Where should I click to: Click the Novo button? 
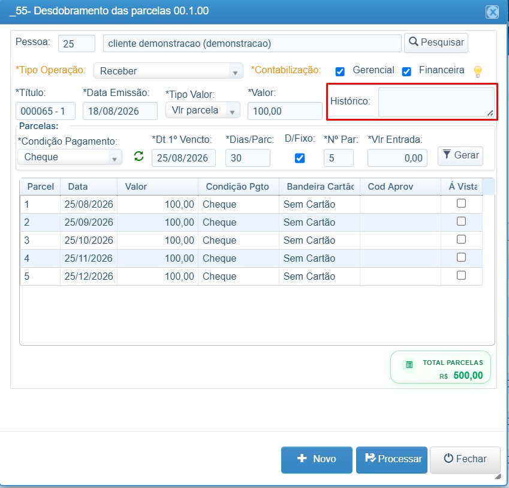pyautogui.click(x=317, y=459)
